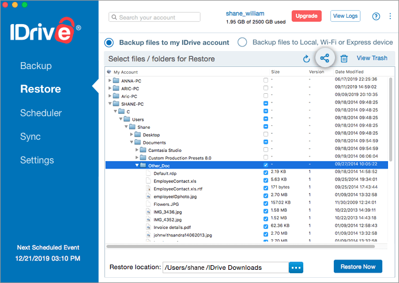Image resolution: width=399 pixels, height=283 pixels.
Task: Expand the ANNA-PC tree node
Action: coord(110,81)
